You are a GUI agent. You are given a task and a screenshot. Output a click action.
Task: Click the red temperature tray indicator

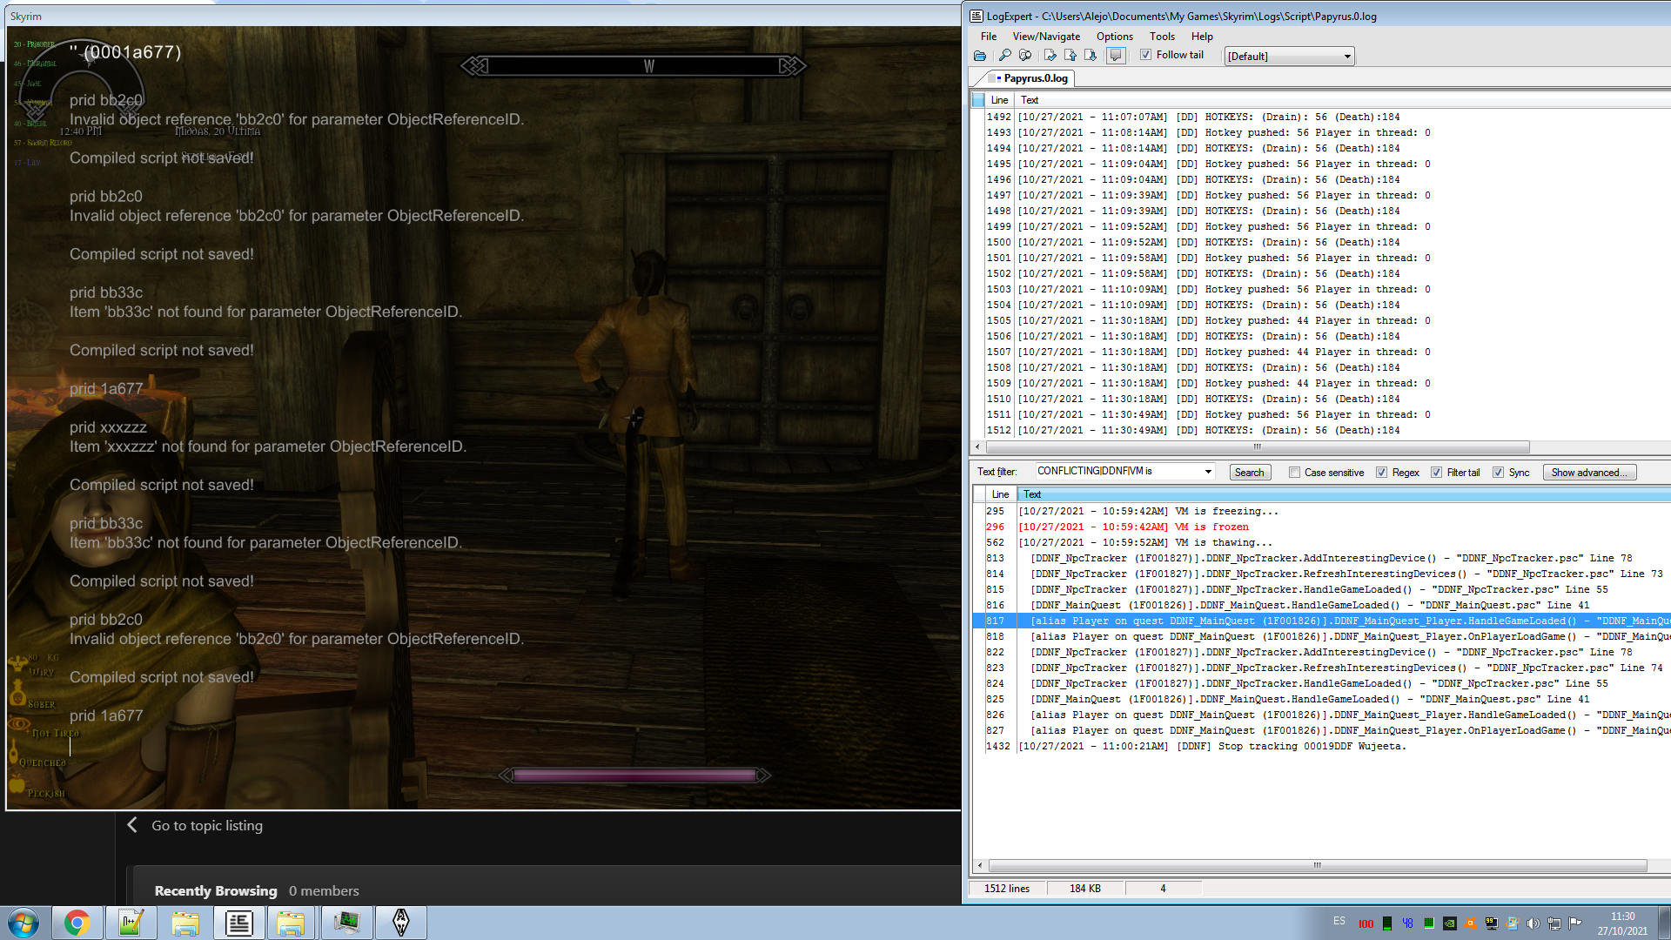coord(1366,923)
